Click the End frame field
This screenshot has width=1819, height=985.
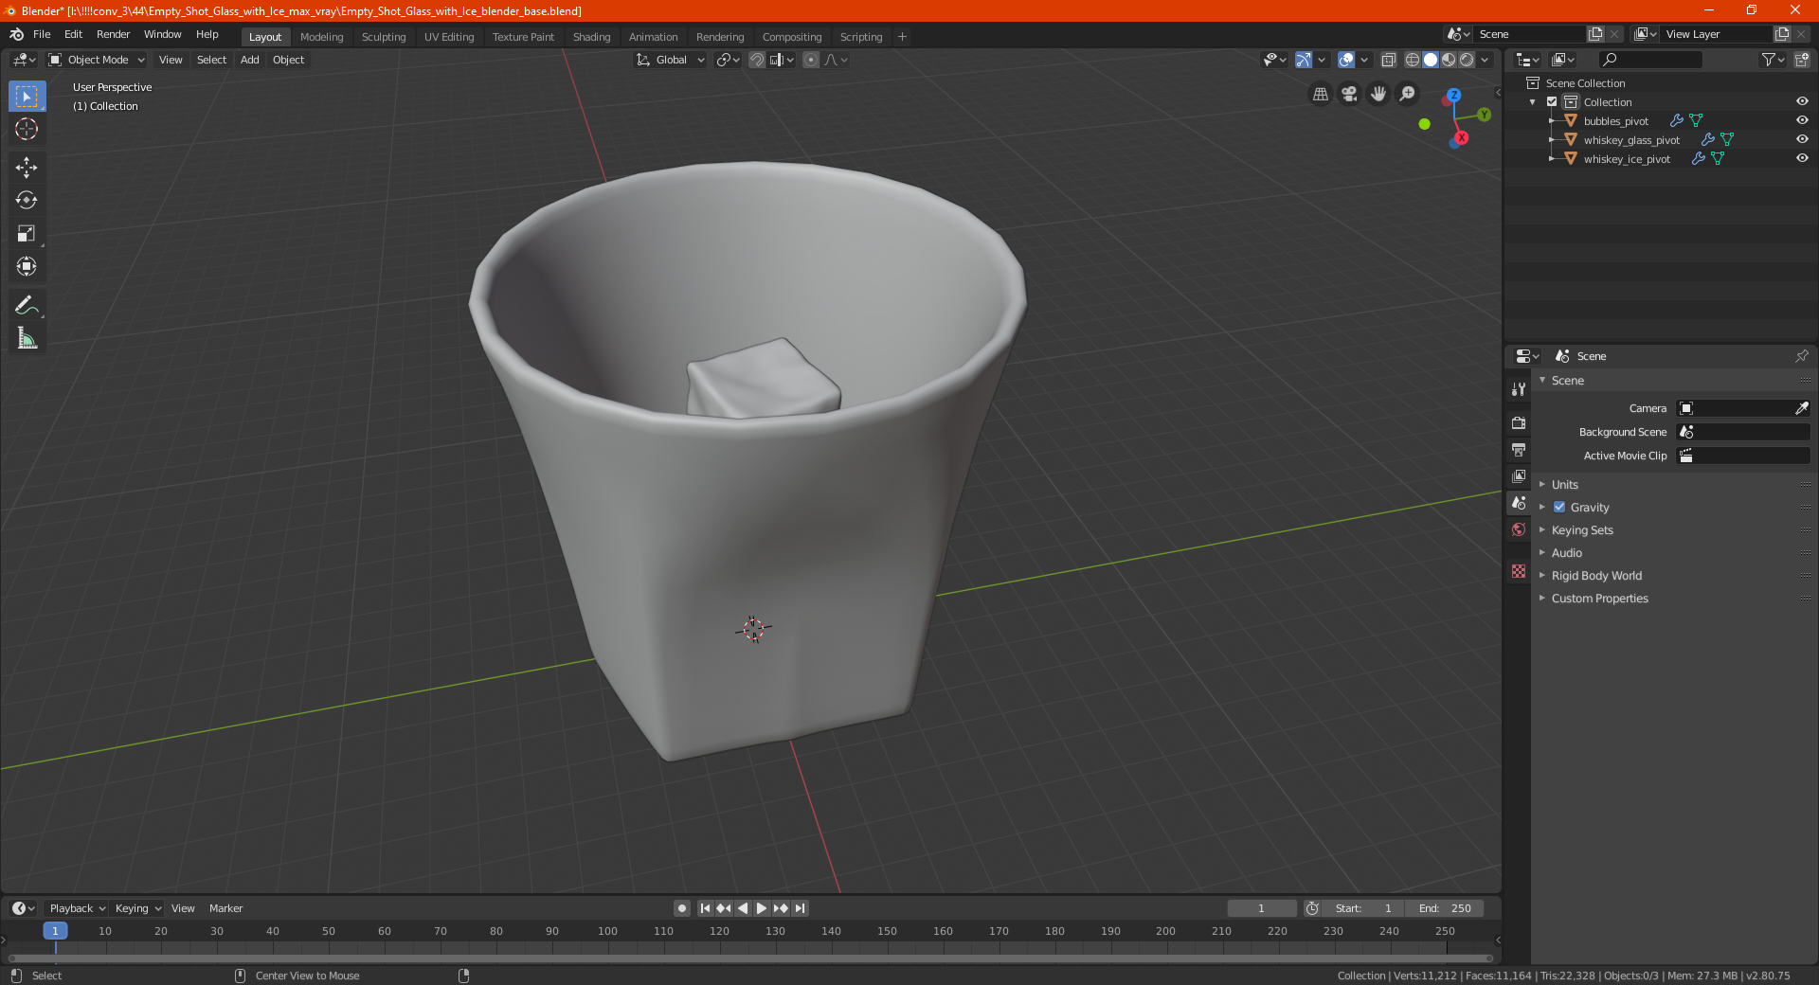coord(1446,908)
